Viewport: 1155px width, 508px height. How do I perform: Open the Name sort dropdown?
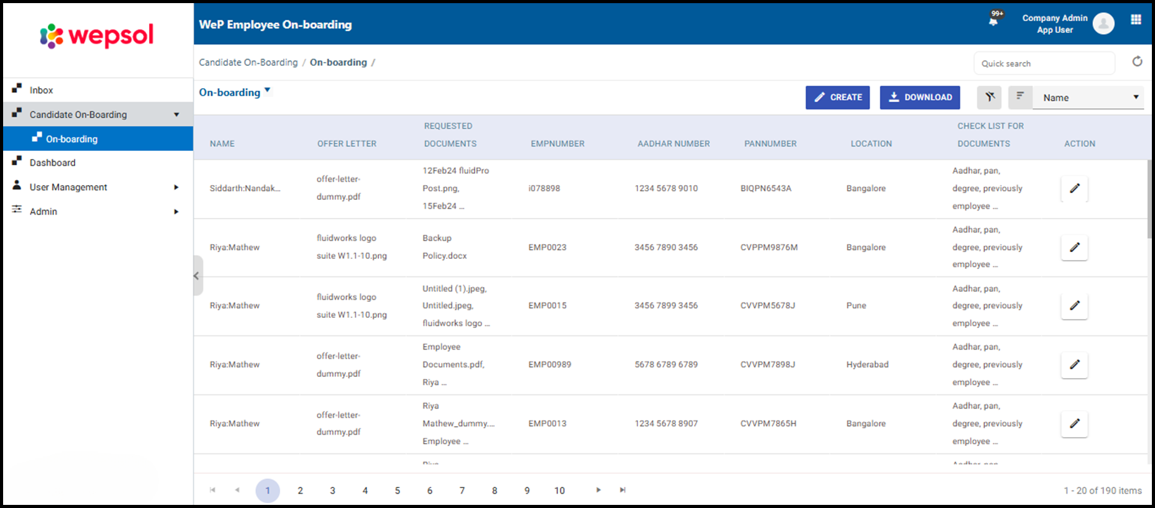pos(1088,98)
